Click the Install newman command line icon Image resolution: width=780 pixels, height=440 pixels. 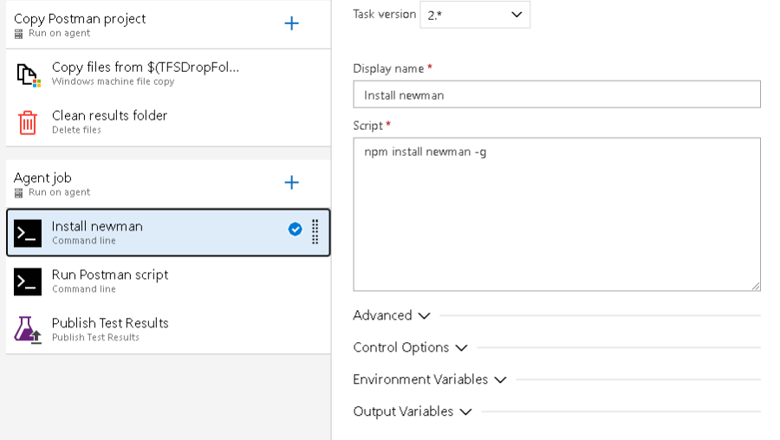(x=28, y=233)
